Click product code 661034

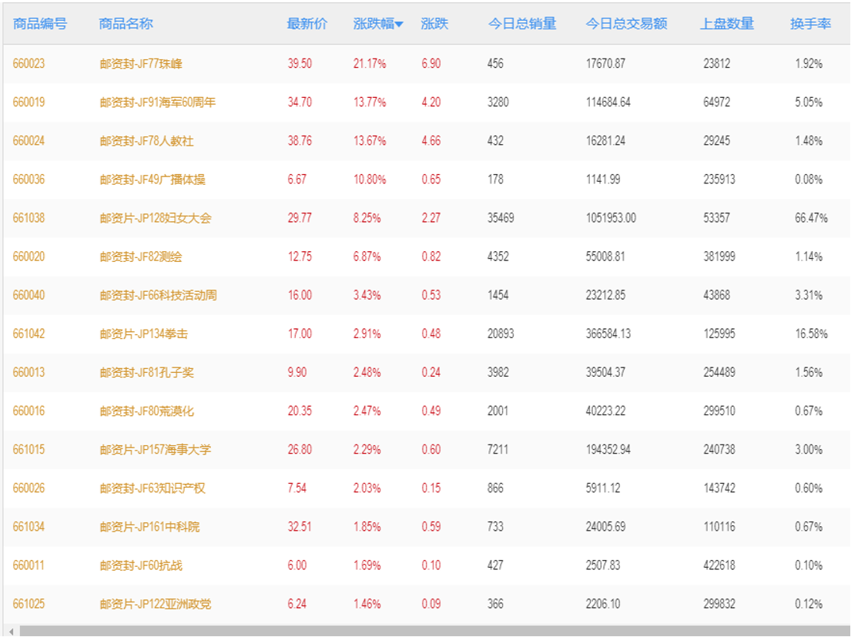pos(29,527)
